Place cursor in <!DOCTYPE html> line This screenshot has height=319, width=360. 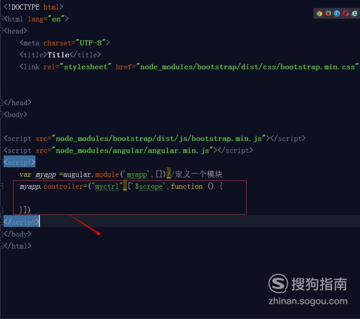pos(33,7)
